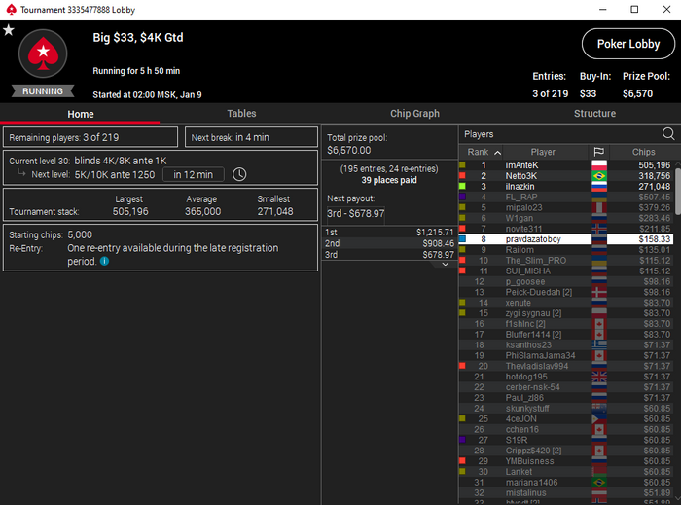
Task: Click the Brazil flag beside Netto3K
Action: 599,176
